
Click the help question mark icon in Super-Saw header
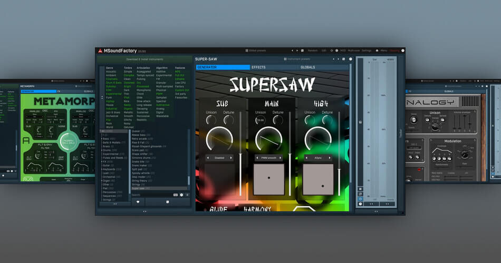tap(350, 59)
